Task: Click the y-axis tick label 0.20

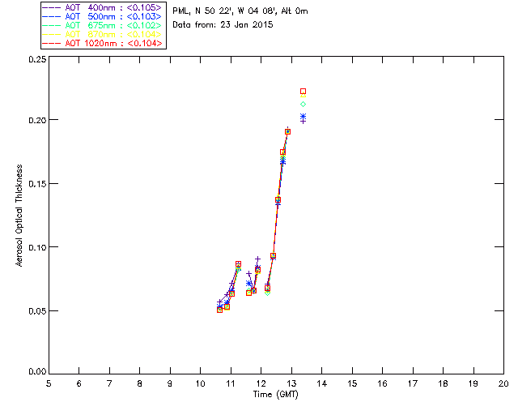Action: click(37, 120)
